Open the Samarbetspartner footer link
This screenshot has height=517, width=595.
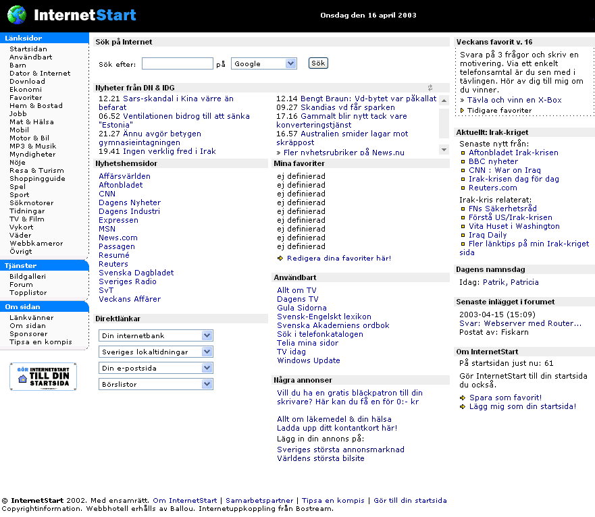(x=259, y=501)
